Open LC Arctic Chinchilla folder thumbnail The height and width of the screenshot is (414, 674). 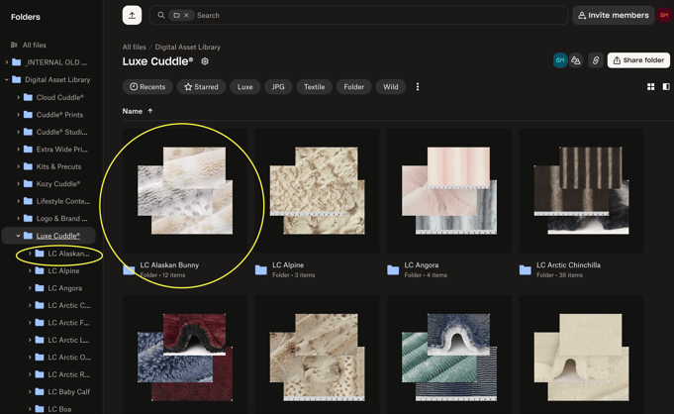coord(582,190)
